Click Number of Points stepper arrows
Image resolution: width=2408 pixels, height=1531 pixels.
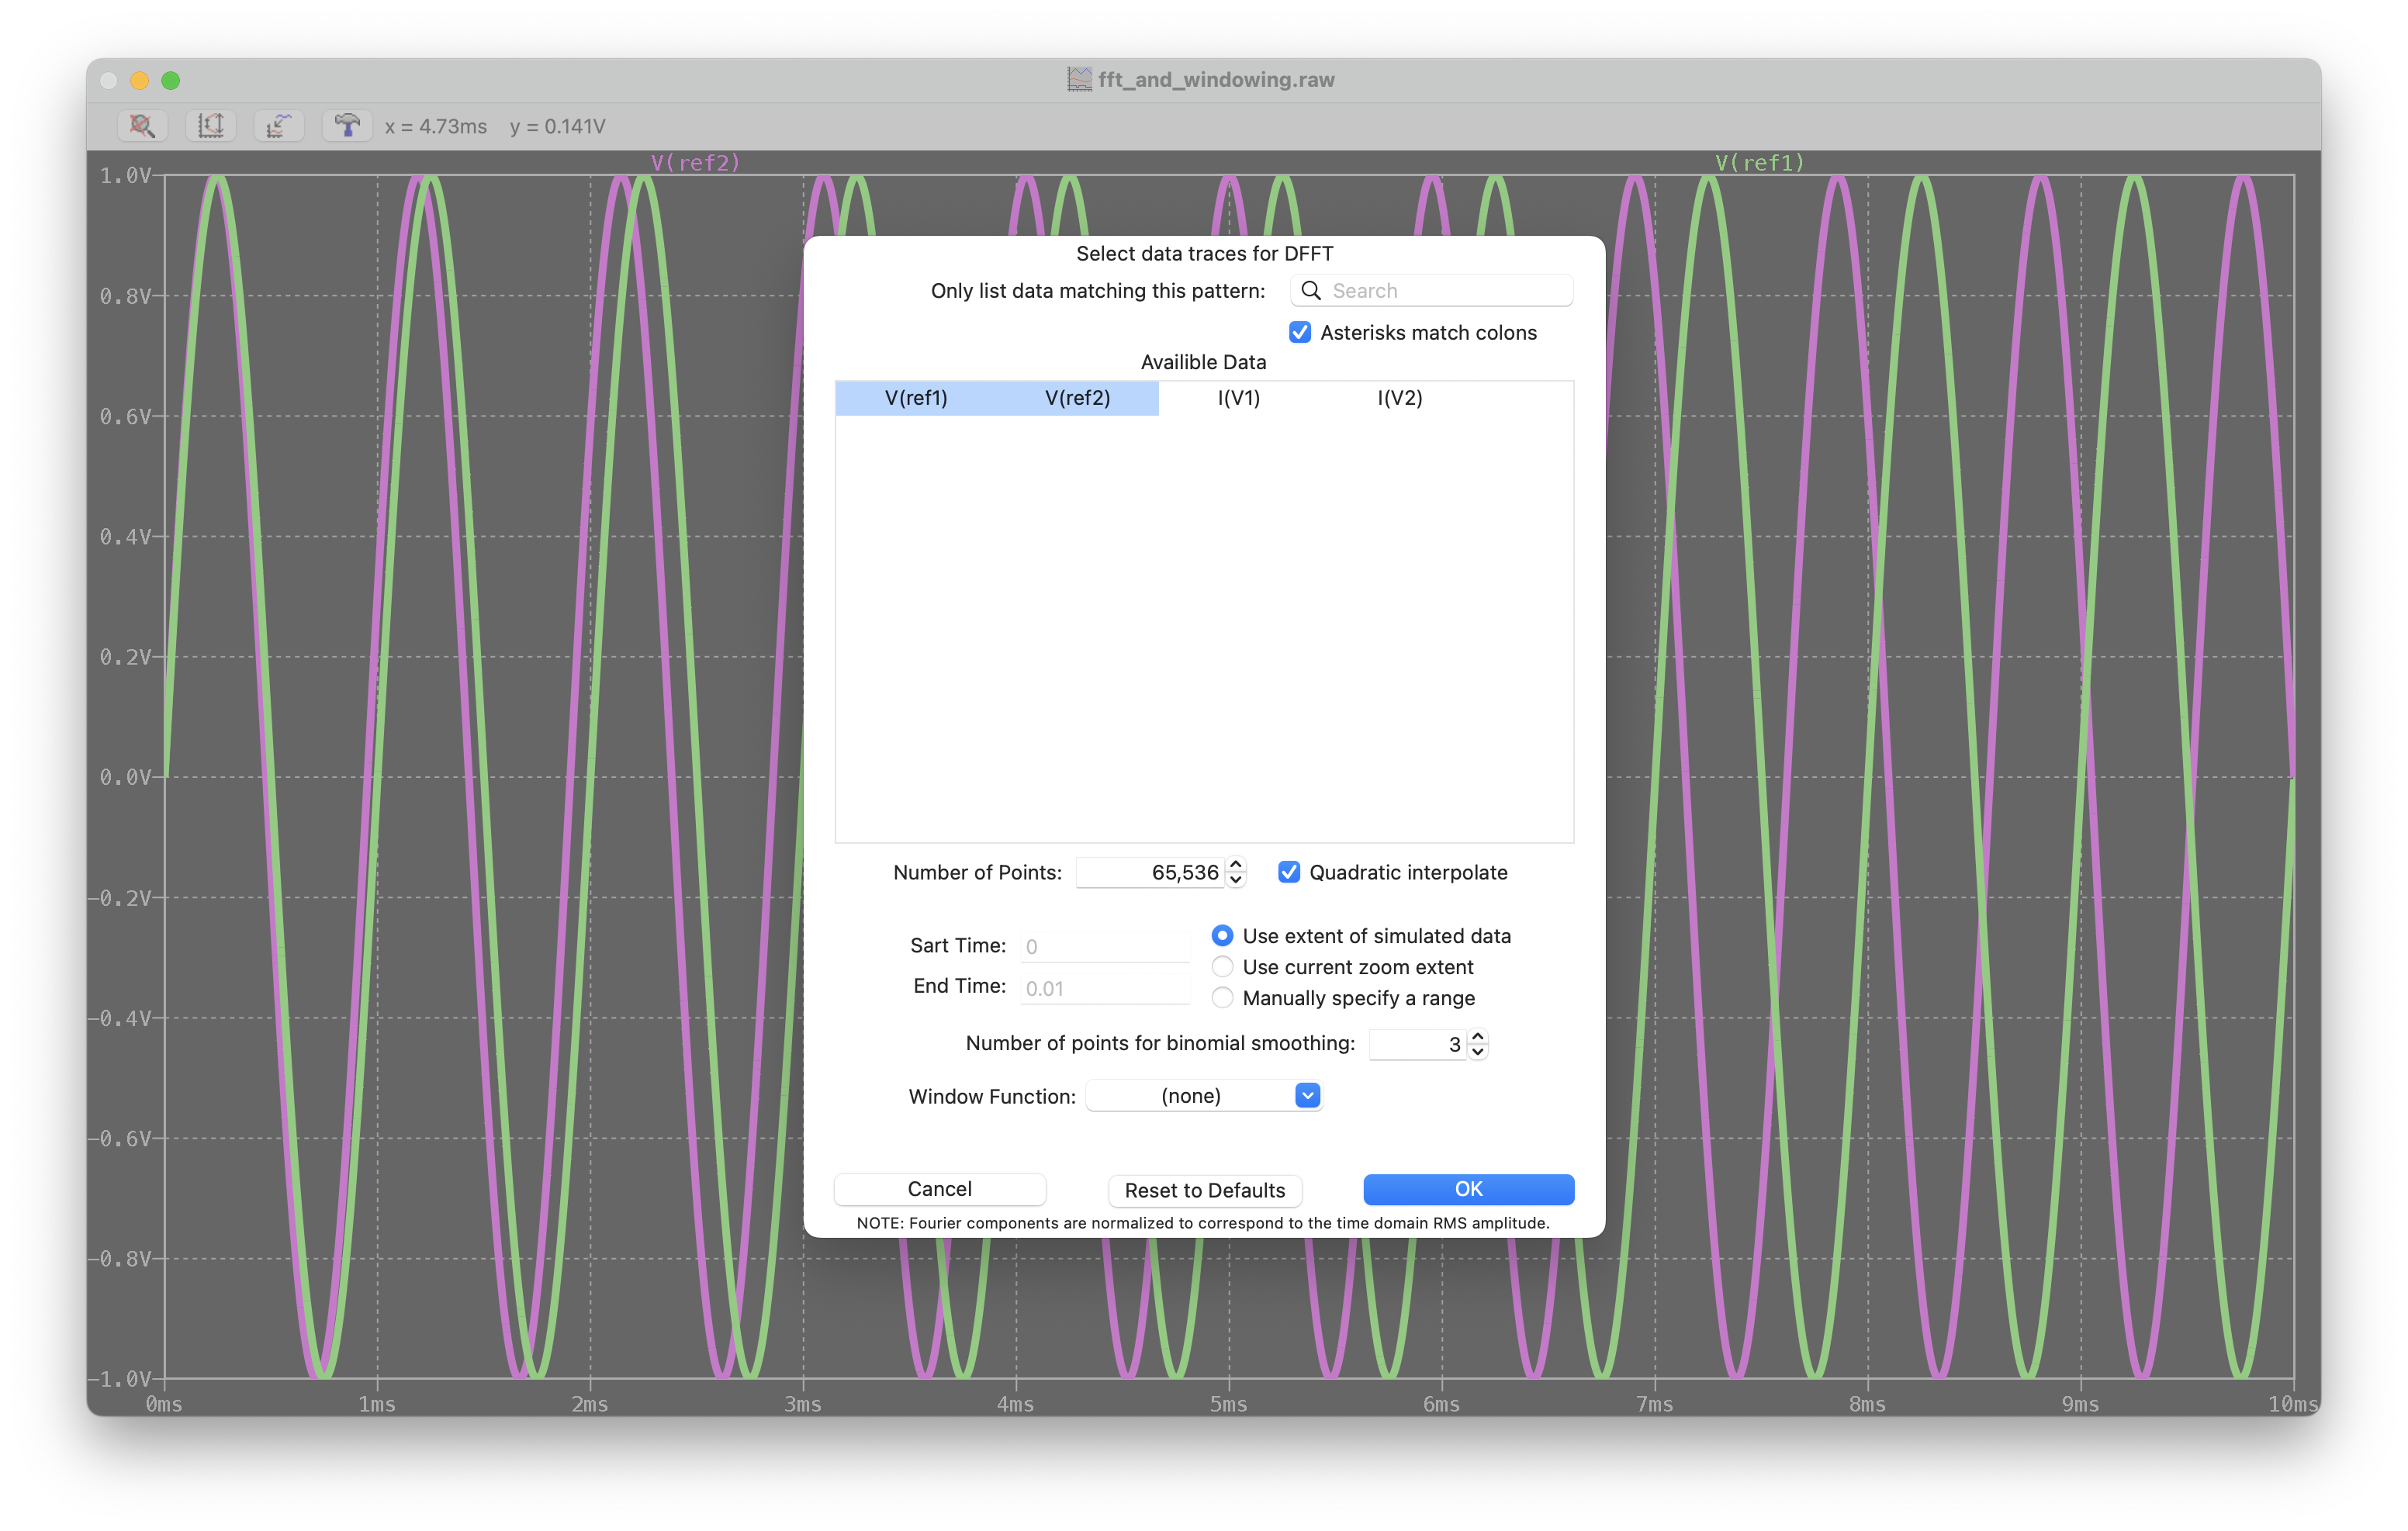point(1236,872)
